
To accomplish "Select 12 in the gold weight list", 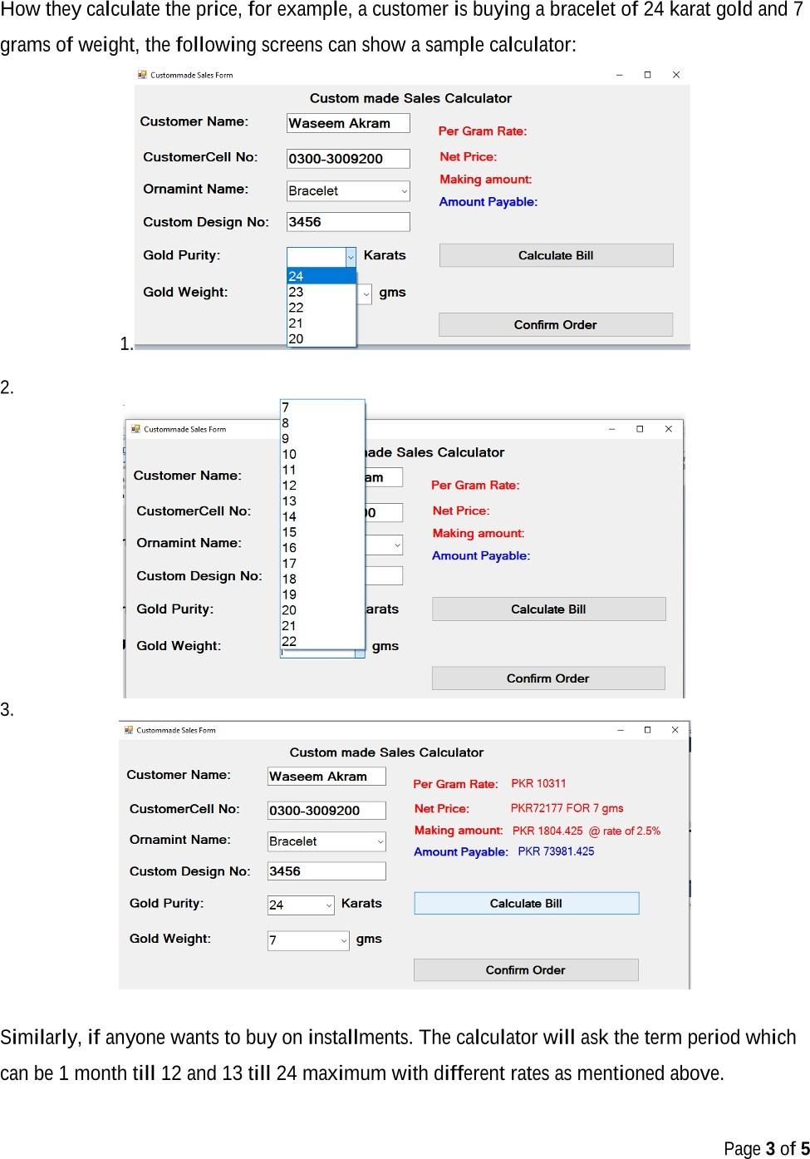I will (x=322, y=486).
